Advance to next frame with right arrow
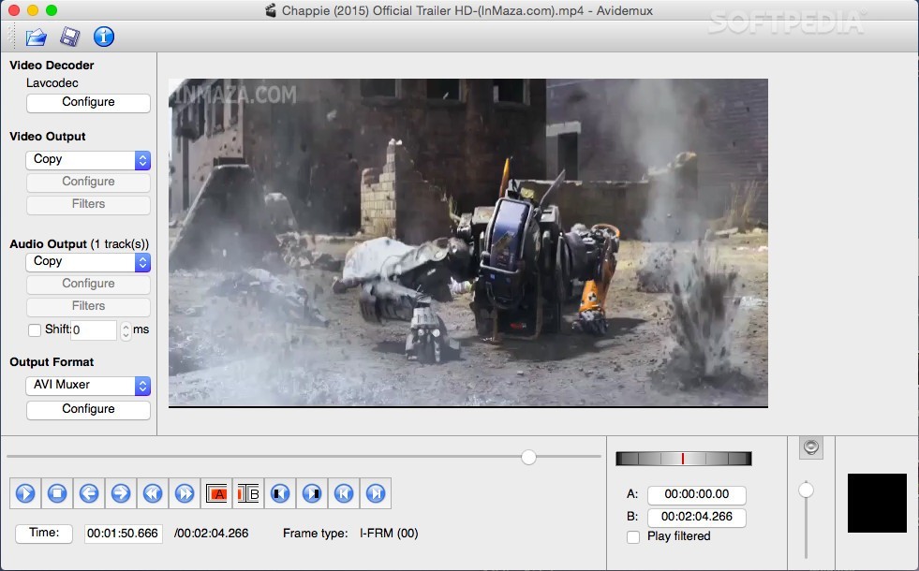 (121, 493)
